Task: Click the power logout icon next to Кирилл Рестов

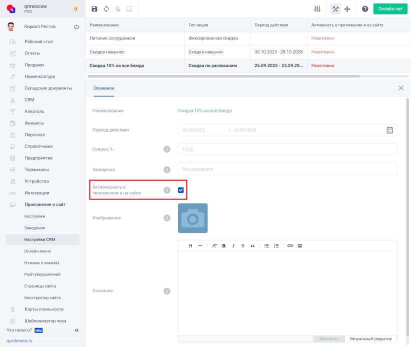Action: pyautogui.click(x=76, y=26)
